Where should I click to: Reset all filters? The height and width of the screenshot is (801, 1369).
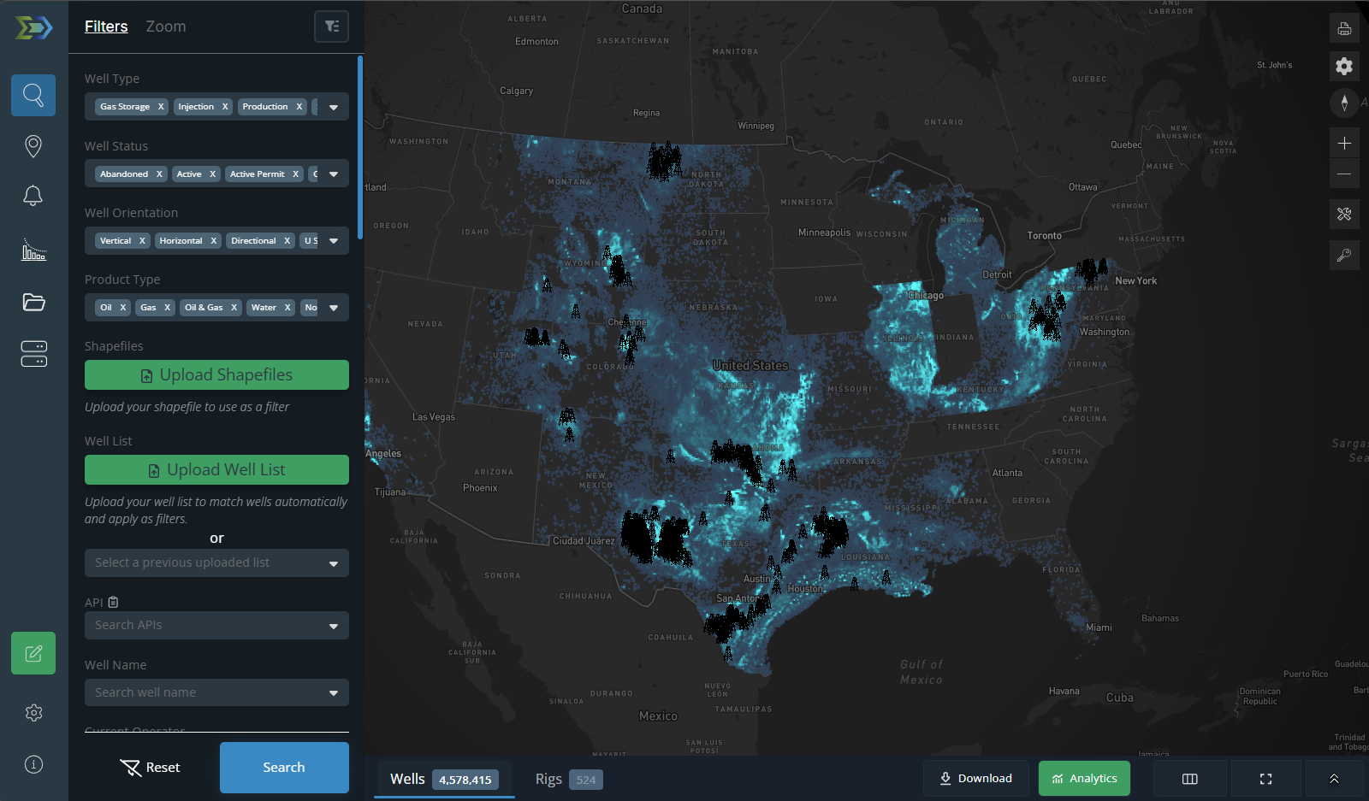pyautogui.click(x=151, y=768)
